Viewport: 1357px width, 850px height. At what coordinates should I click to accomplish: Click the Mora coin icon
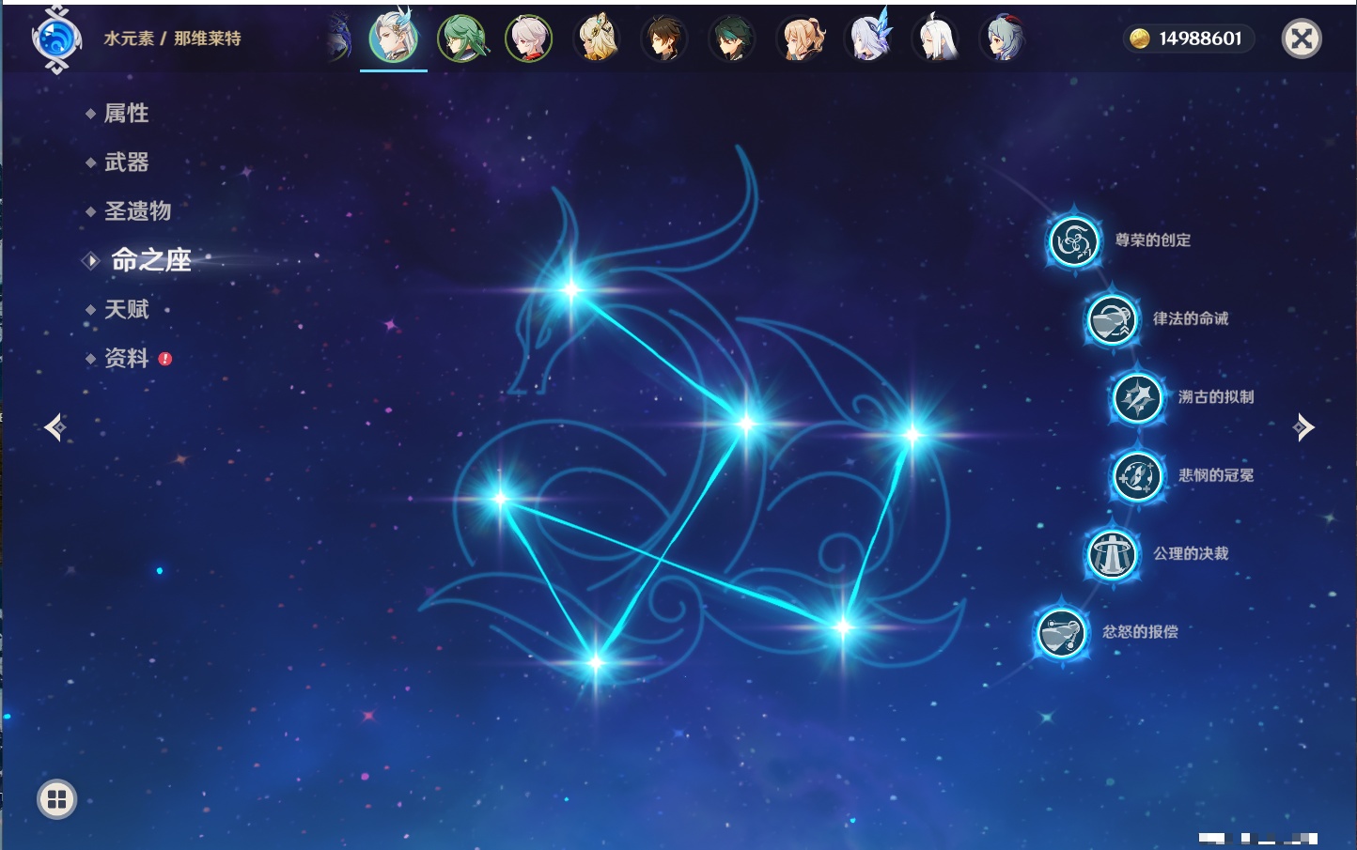1139,39
